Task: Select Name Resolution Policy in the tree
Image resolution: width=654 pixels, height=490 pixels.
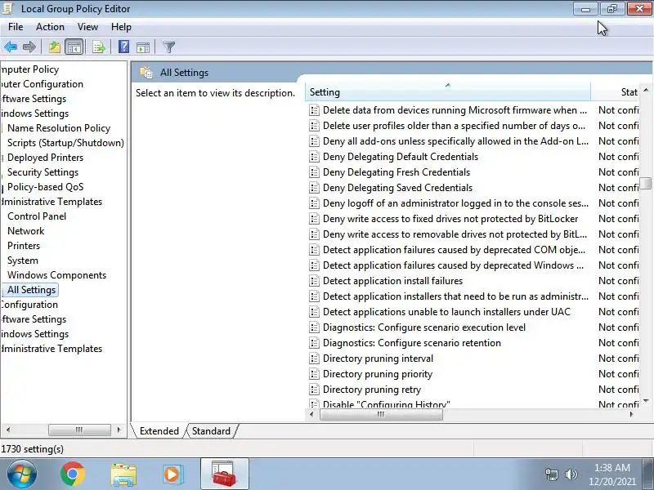Action: point(59,128)
